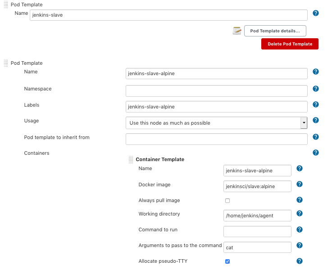This screenshot has width=332, height=270.
Task: Click the help icon beside Namespace field
Action: pyautogui.click(x=315, y=89)
